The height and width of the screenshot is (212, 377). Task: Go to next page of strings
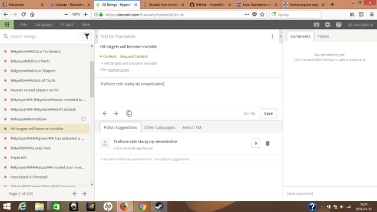pos(84,194)
